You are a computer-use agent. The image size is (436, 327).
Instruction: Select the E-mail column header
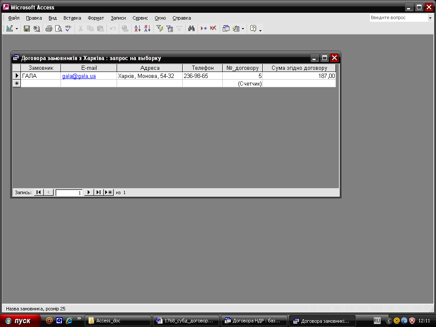tap(89, 68)
